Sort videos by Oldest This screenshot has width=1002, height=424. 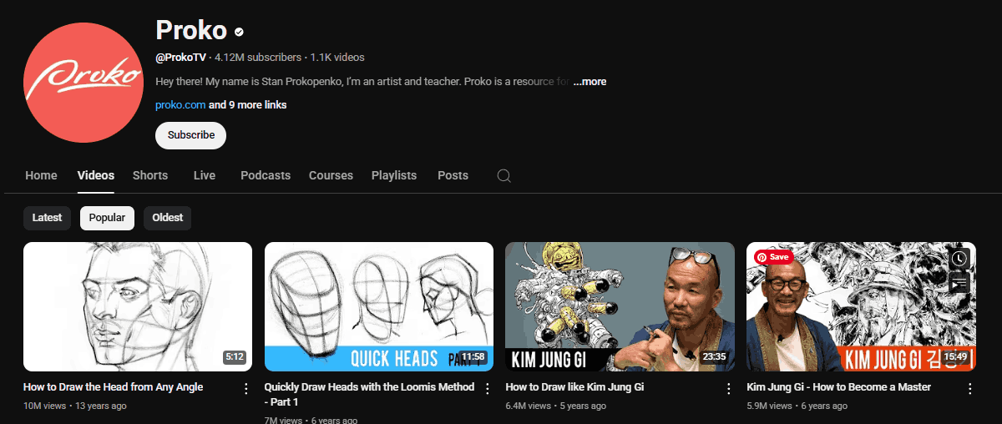pos(167,218)
